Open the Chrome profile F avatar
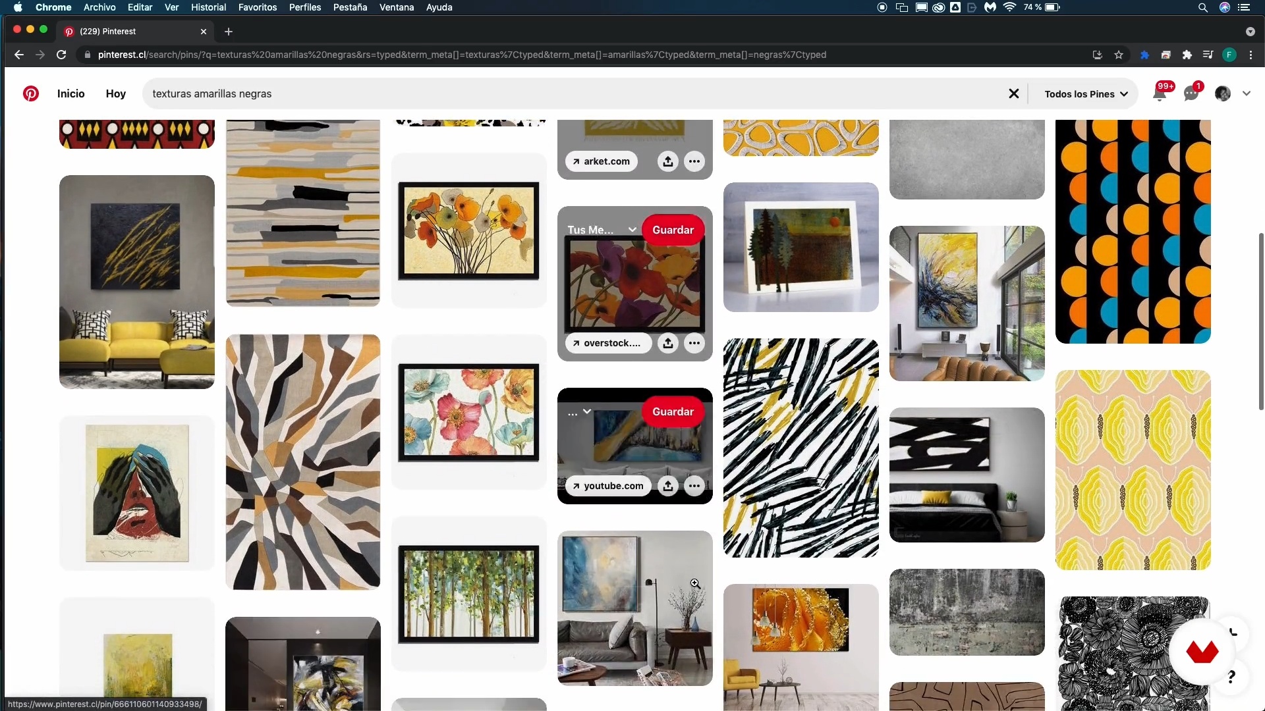 (x=1229, y=55)
